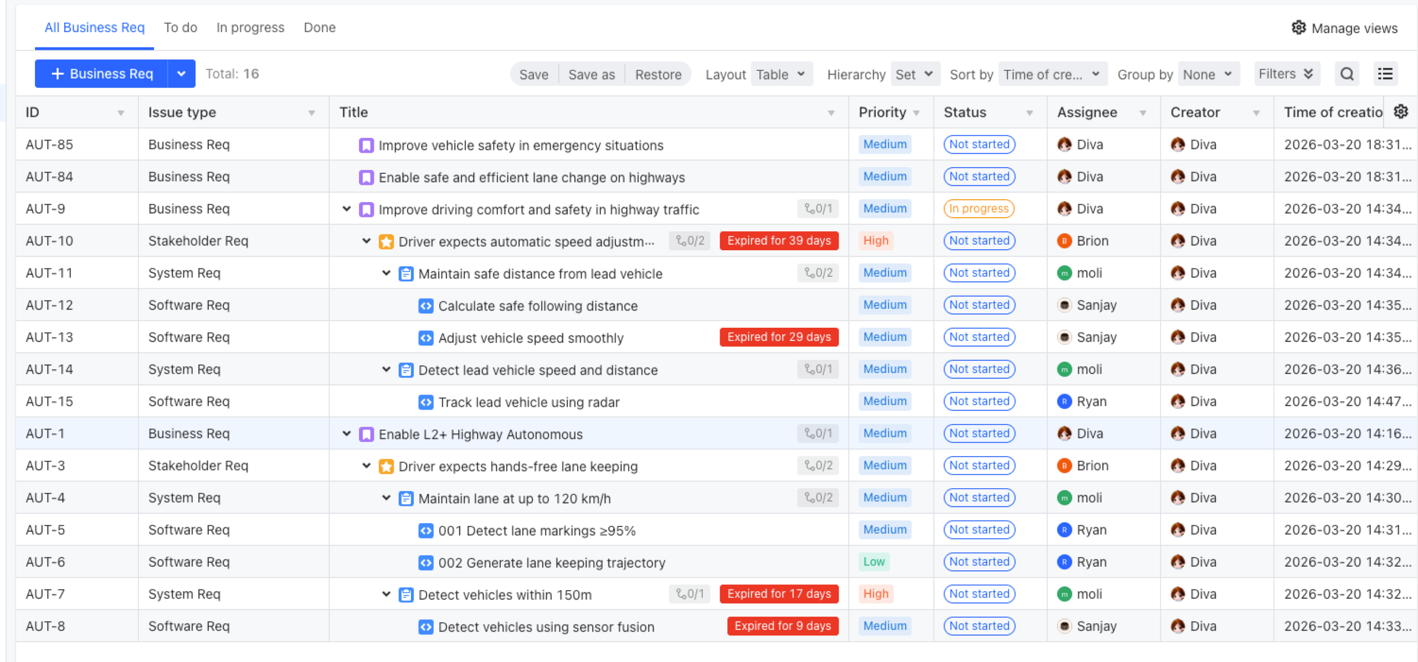Open the search icon in toolbar
This screenshot has height=662, width=1418.
pyautogui.click(x=1347, y=74)
